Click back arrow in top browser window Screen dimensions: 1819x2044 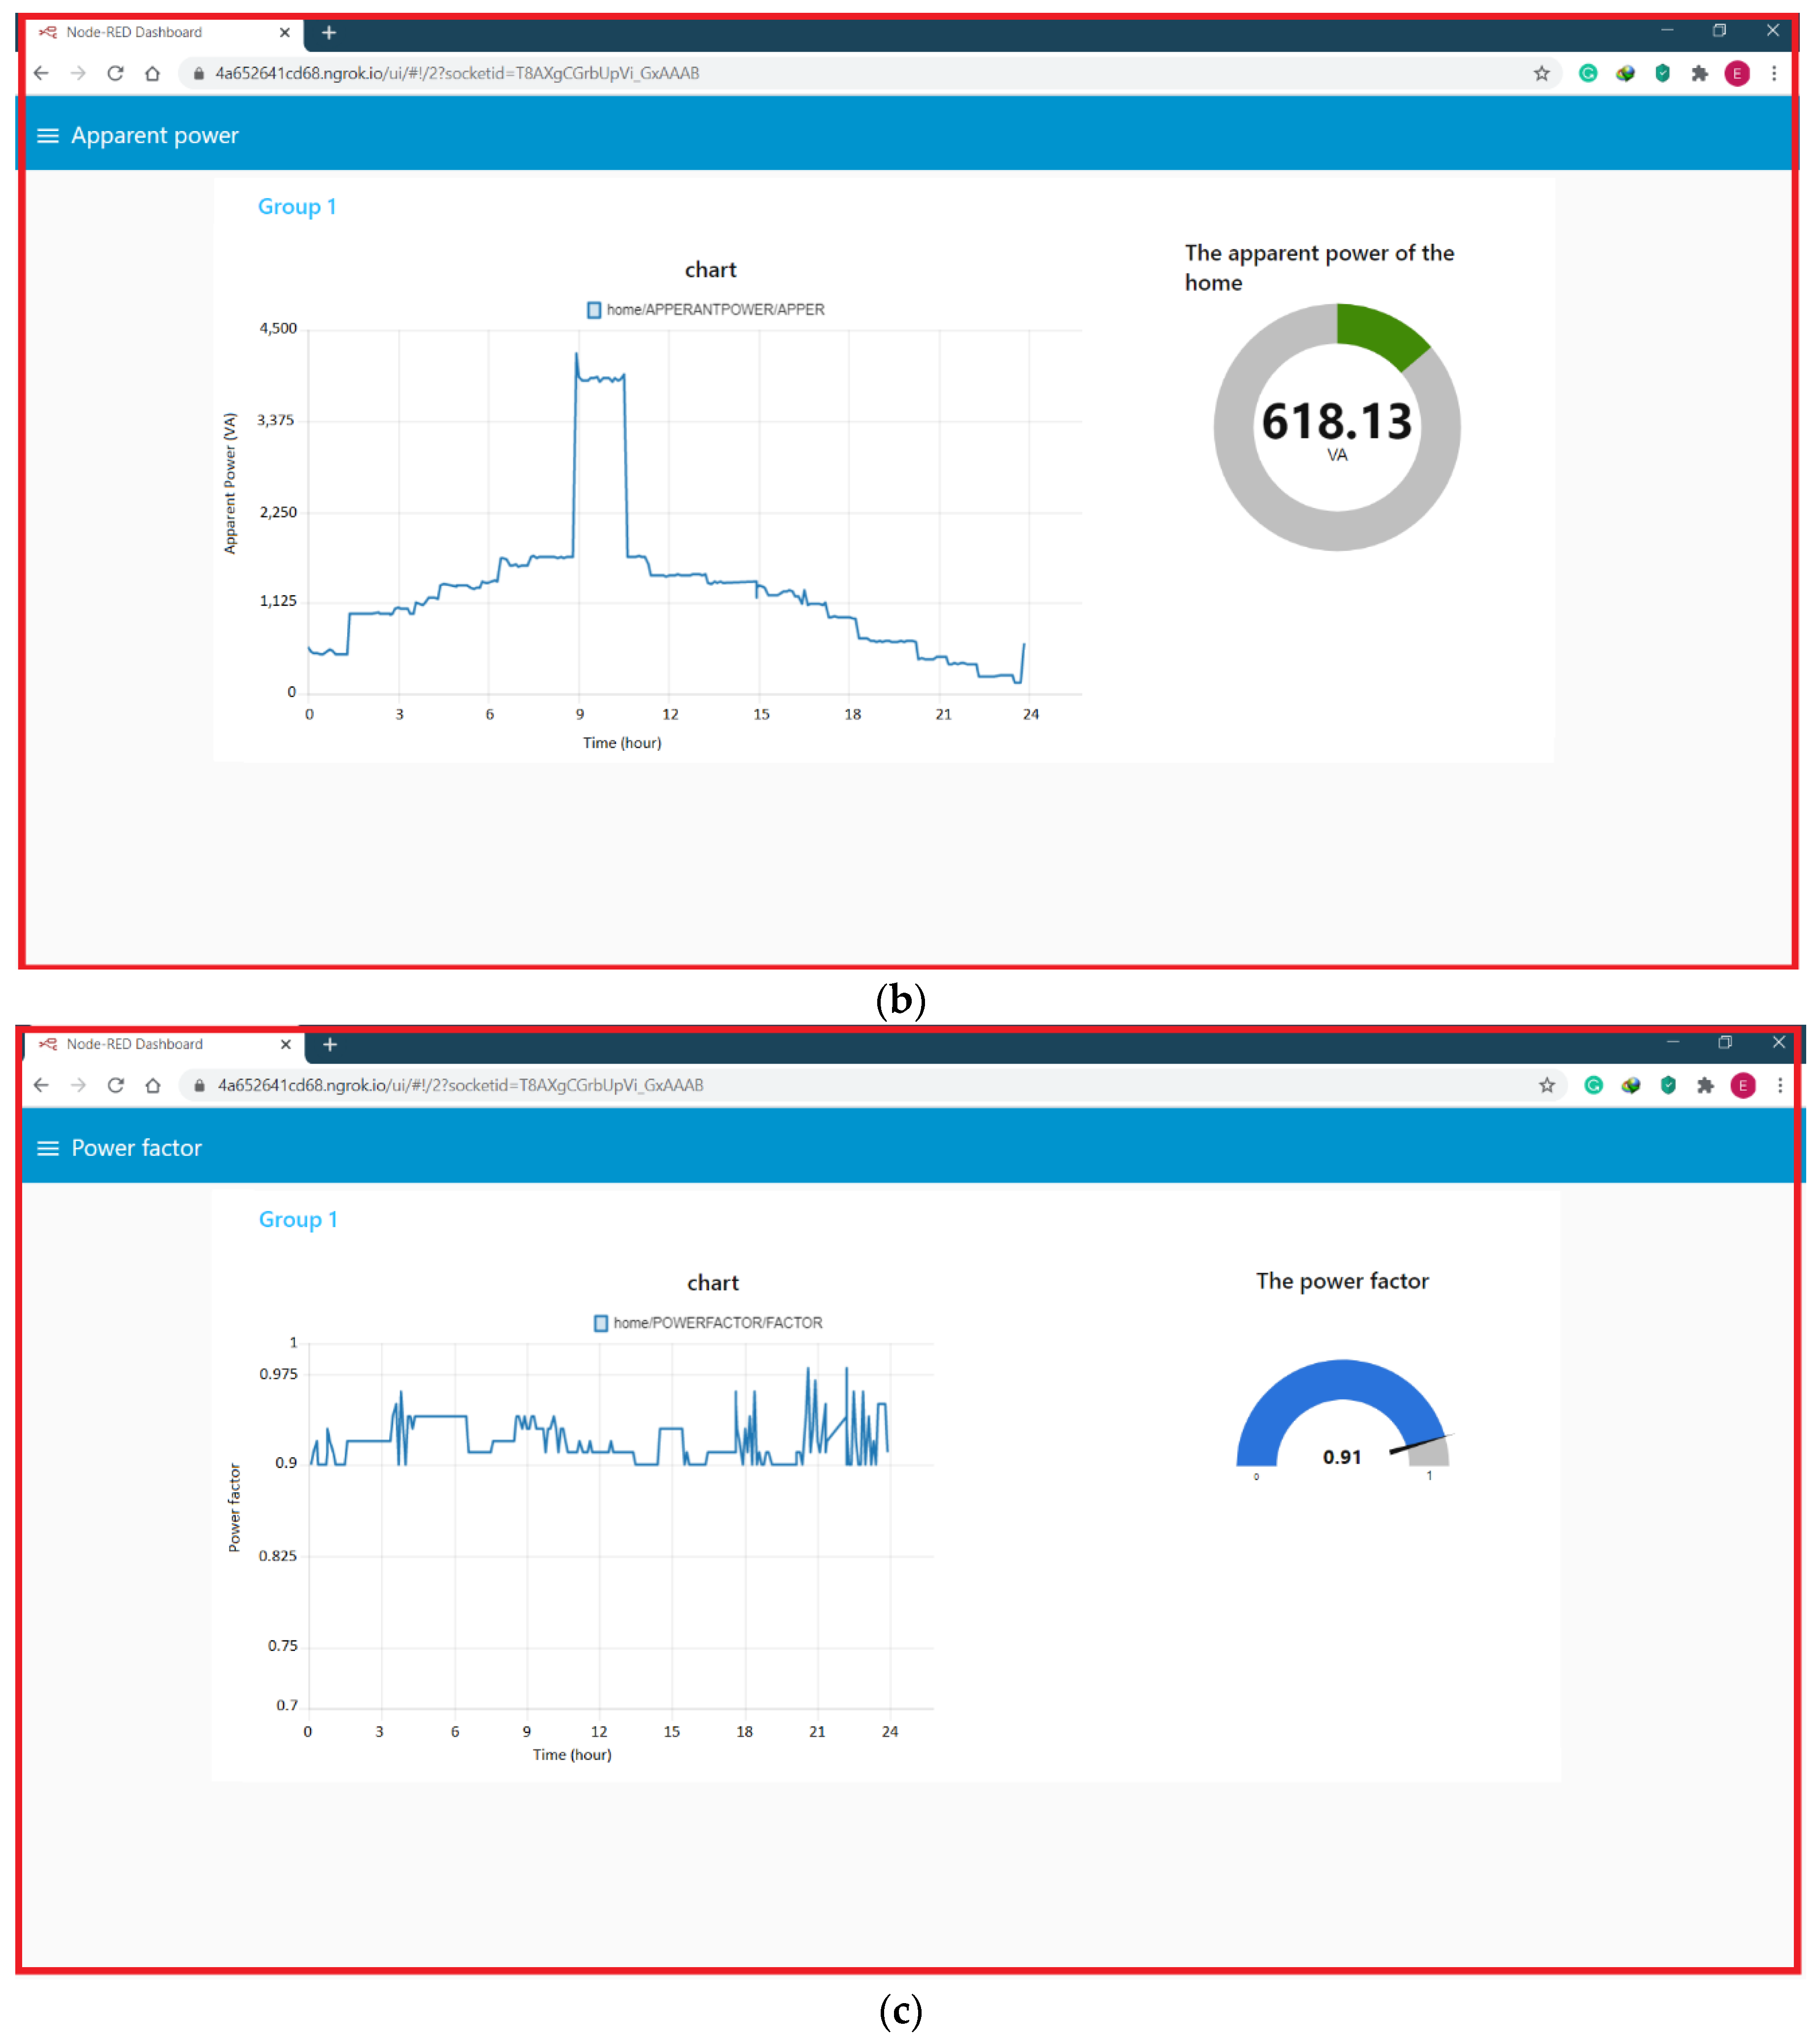tap(41, 73)
